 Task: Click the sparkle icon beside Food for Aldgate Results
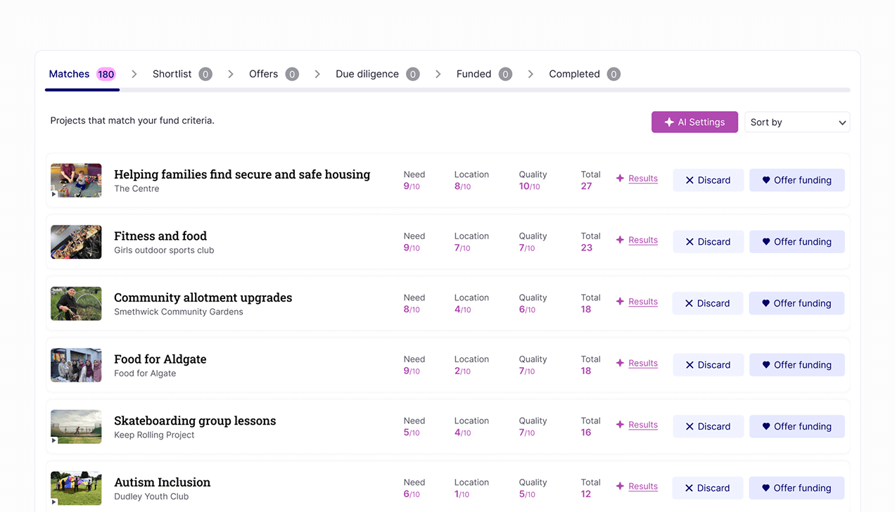[x=620, y=363]
